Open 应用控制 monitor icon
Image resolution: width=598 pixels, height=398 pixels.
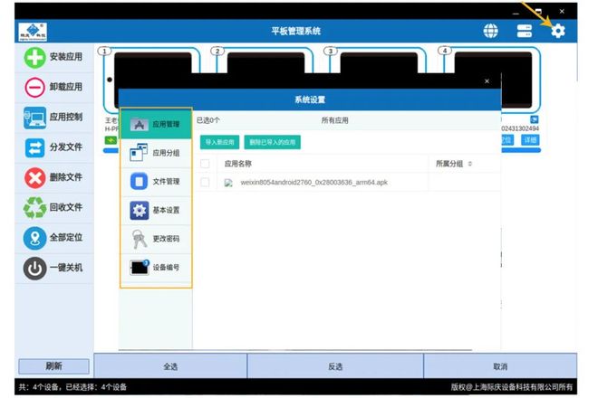tap(34, 118)
